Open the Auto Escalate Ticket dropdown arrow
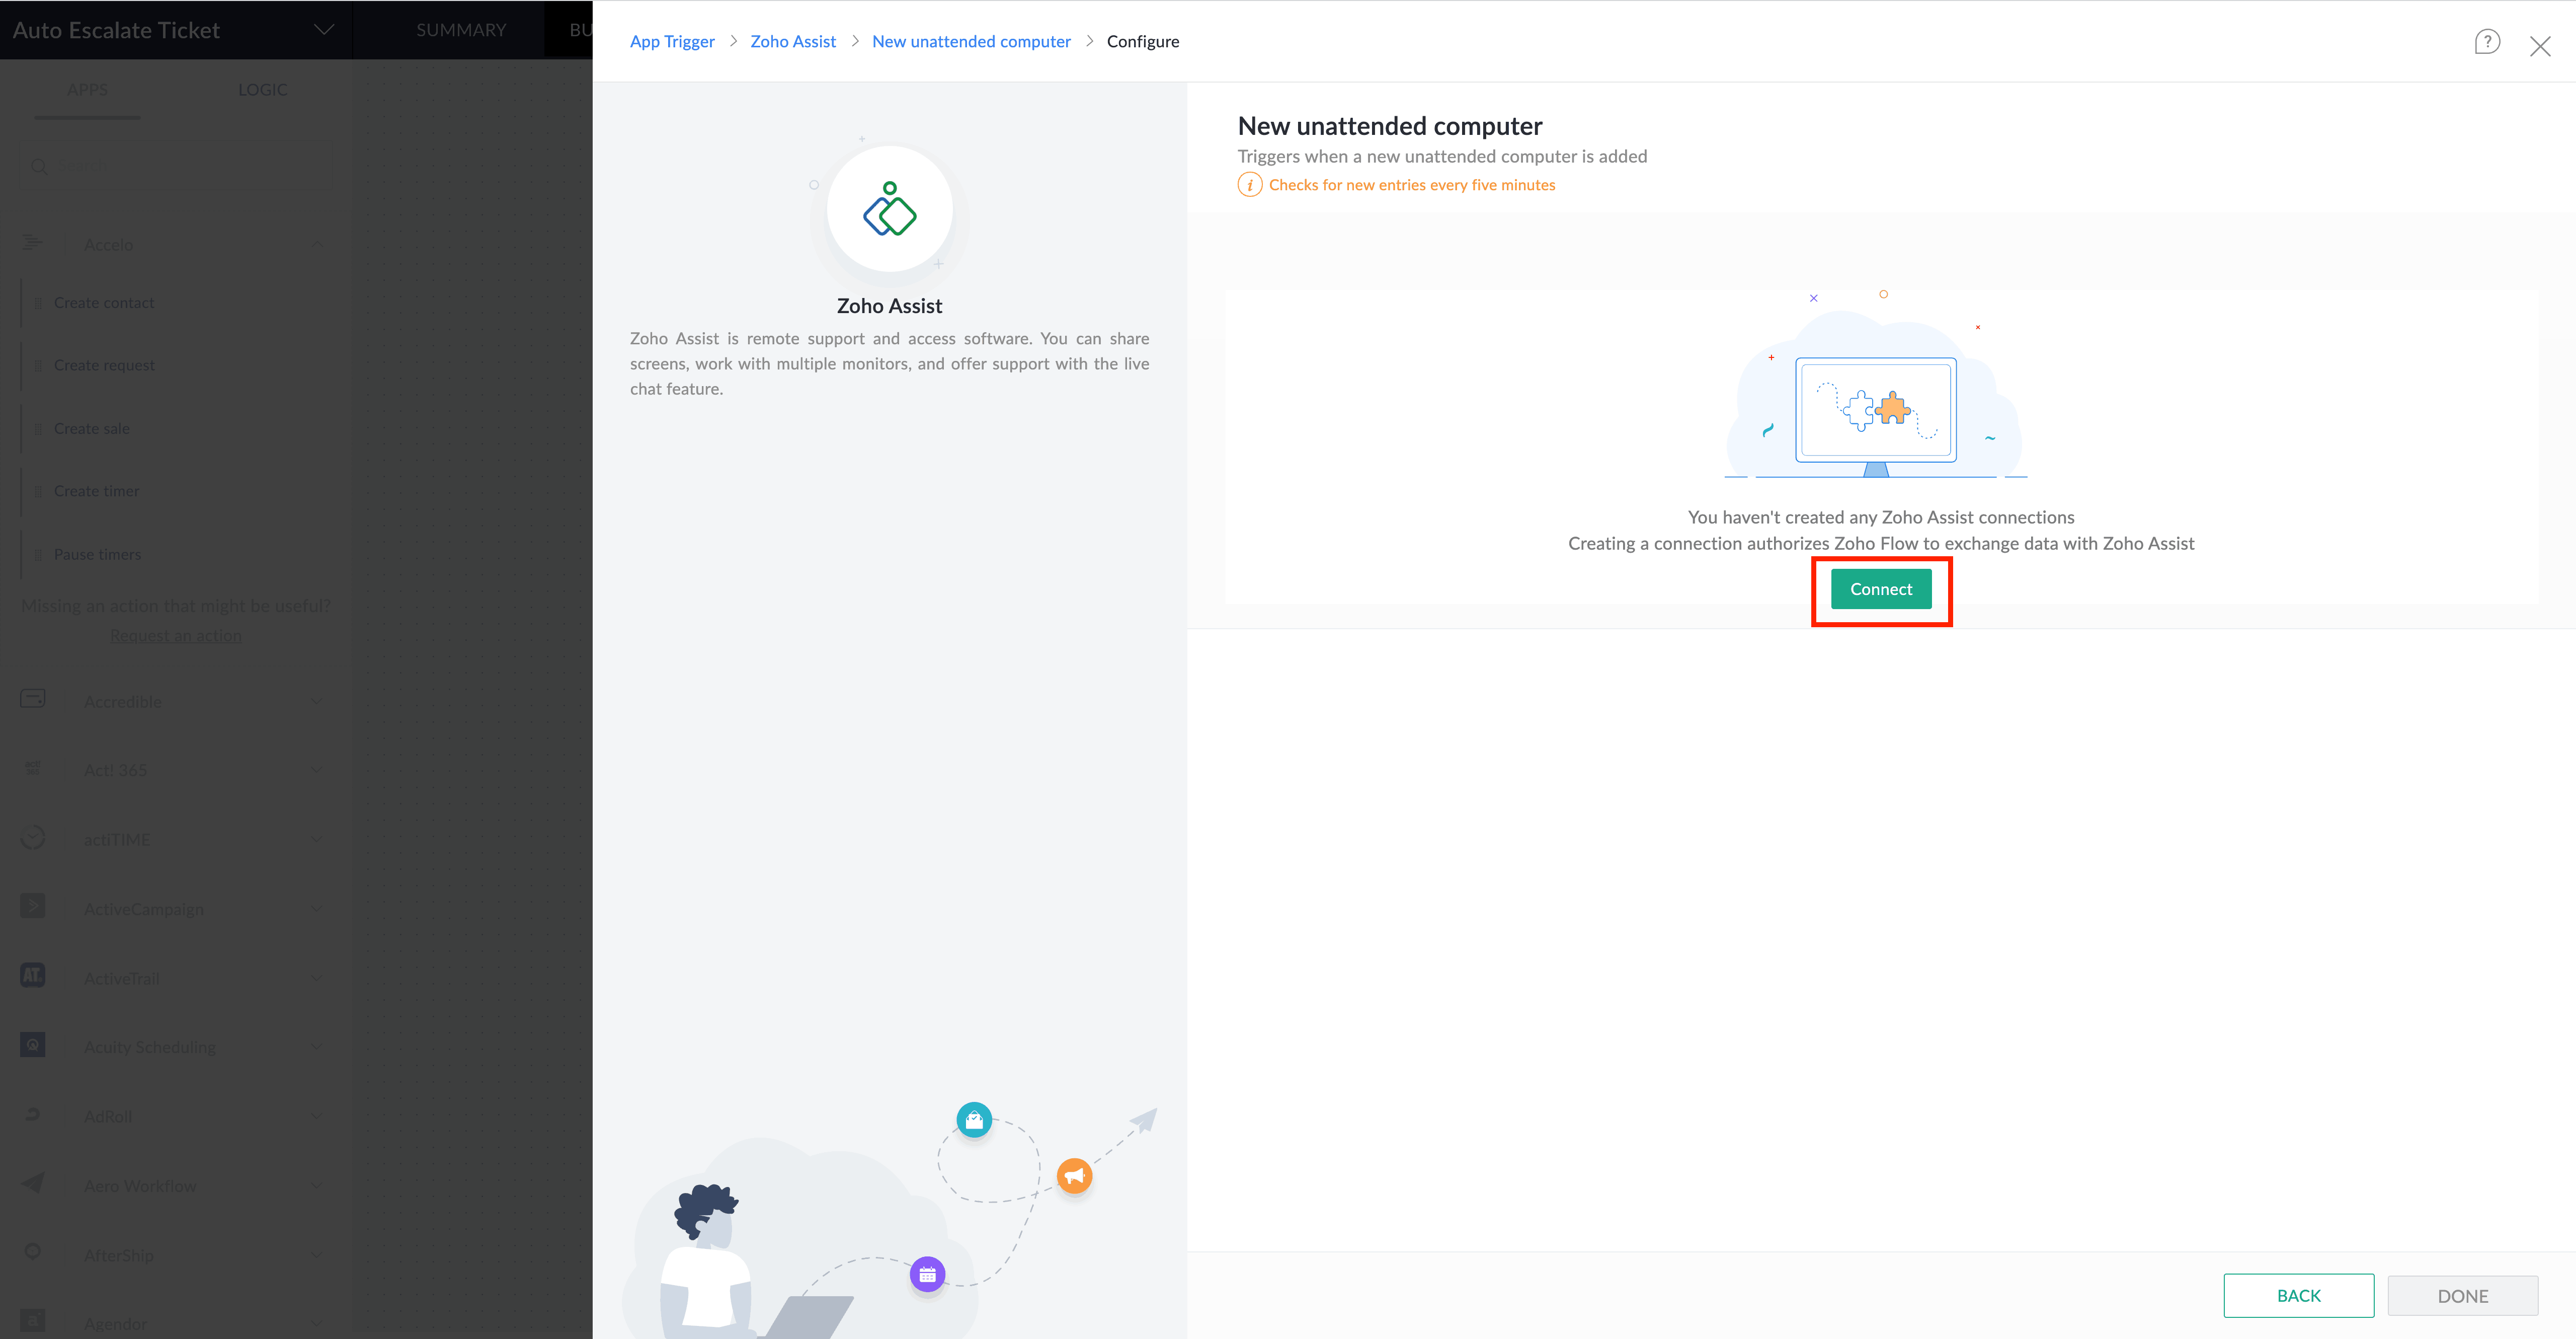 point(324,30)
